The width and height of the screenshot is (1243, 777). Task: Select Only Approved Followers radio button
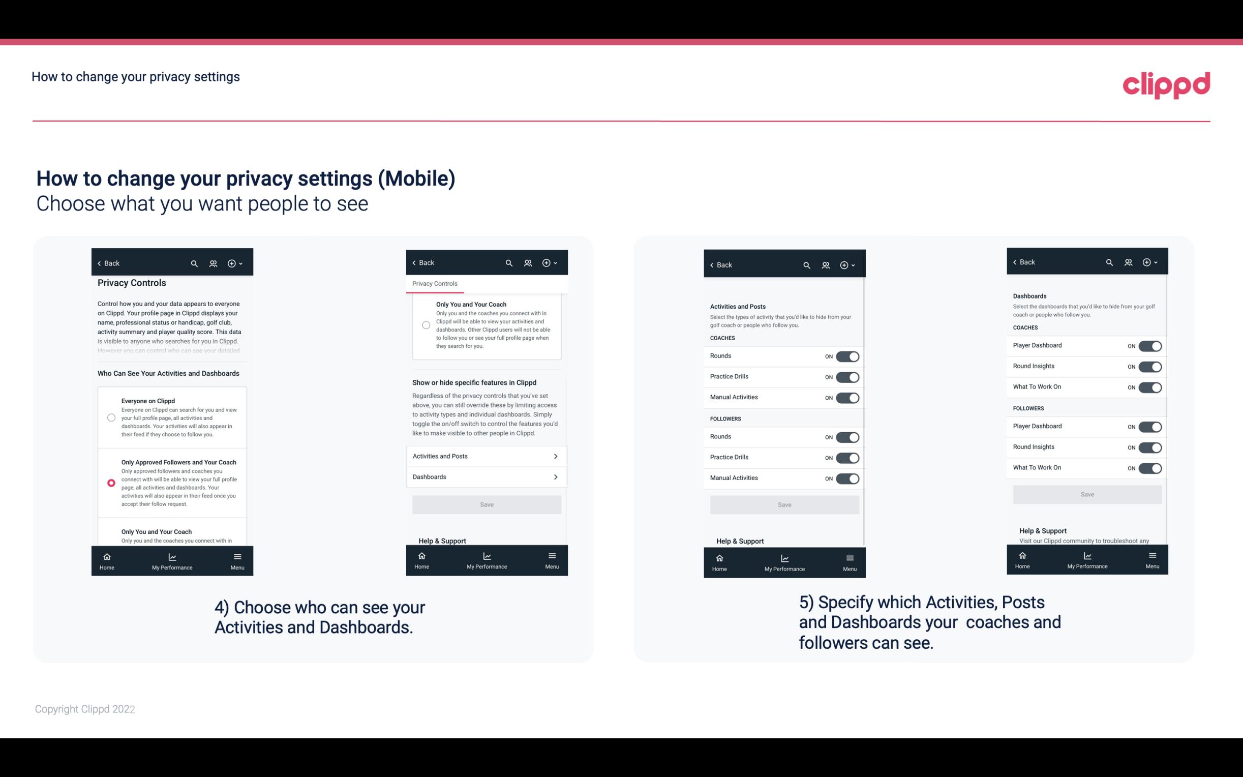click(110, 483)
